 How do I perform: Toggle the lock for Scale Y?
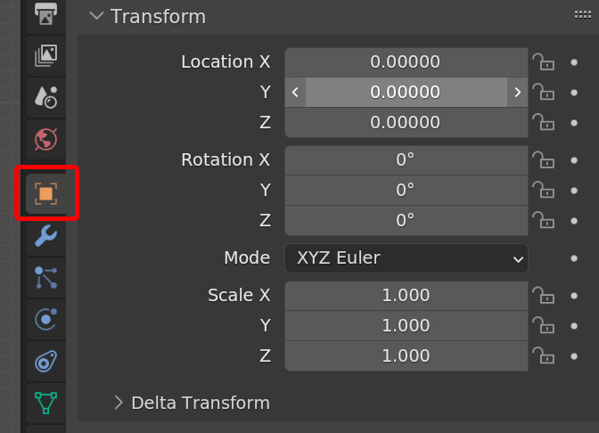click(x=542, y=325)
